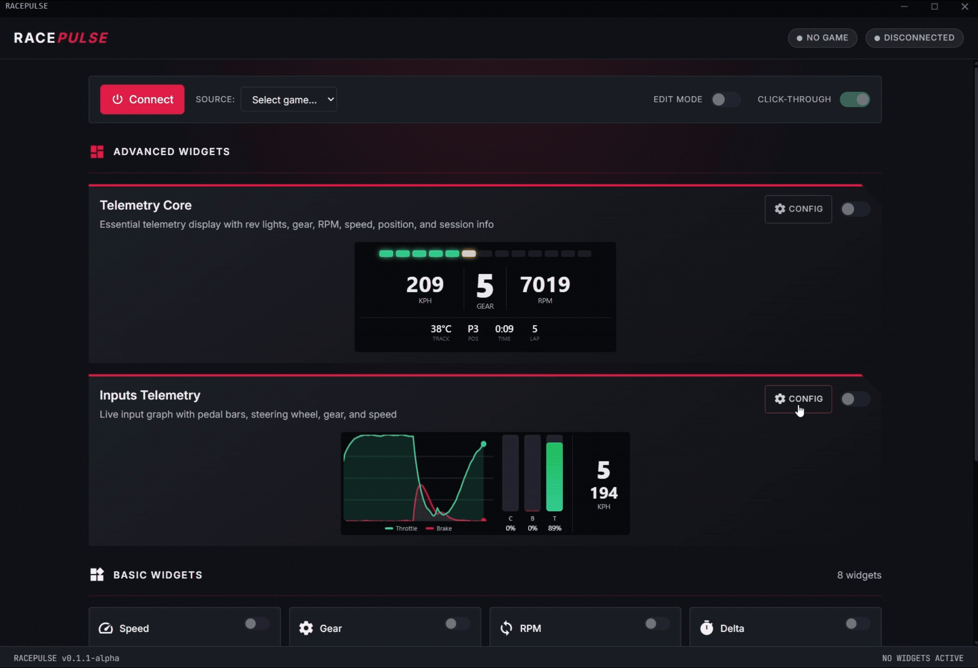Turn on the Speed widget
This screenshot has height=668, width=978.
click(257, 624)
